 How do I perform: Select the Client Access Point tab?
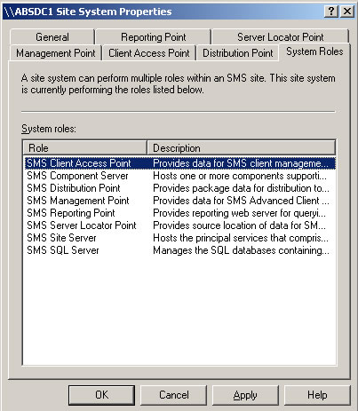[x=149, y=53]
